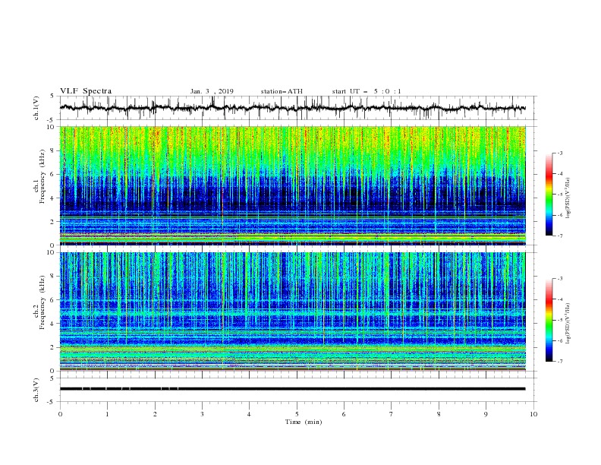Click ch.1 frequency tick label '4'

(53, 198)
